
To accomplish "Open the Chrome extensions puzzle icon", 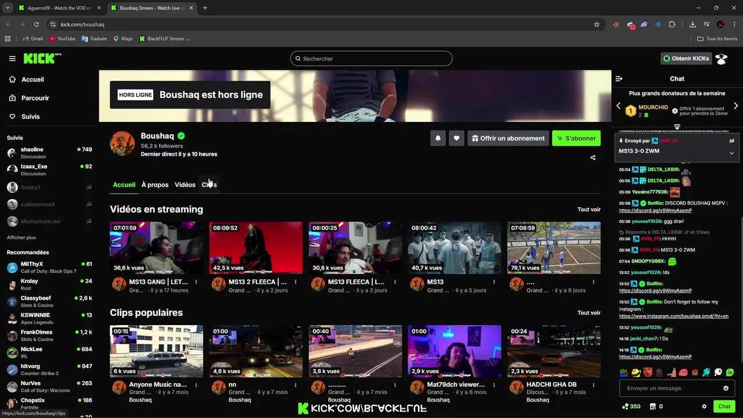I will click(x=672, y=24).
